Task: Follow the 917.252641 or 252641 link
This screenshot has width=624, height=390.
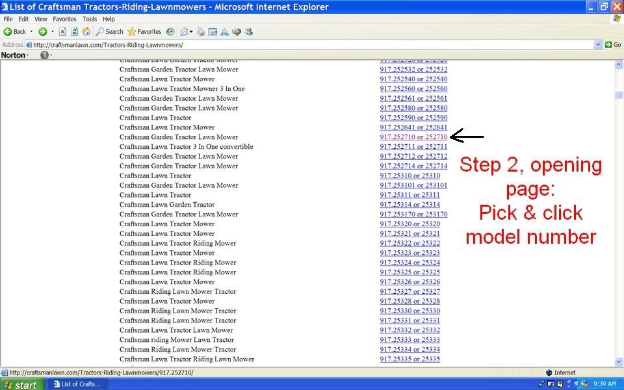Action: (413, 127)
